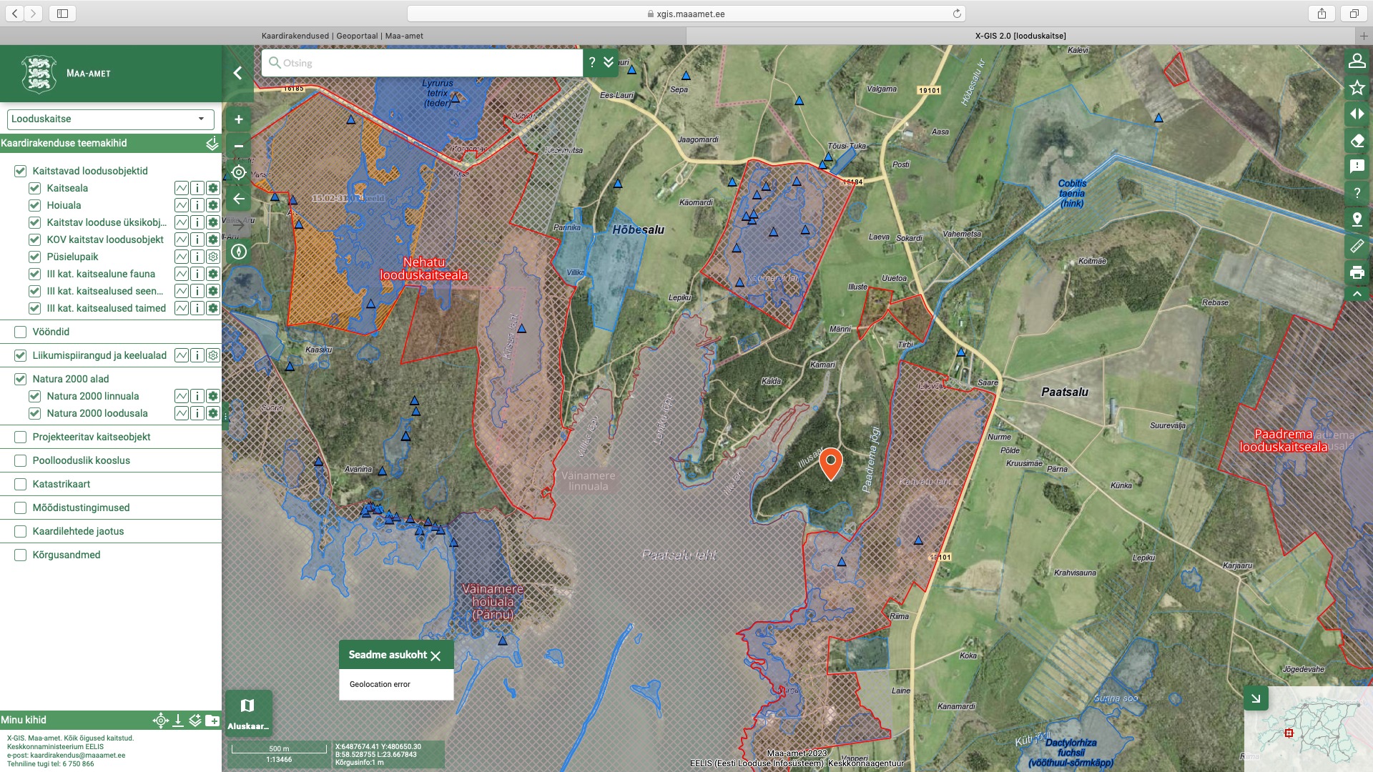Switch to Kaardirakendused Geoportaal browser tab
This screenshot has width=1373, height=772.
pos(343,36)
